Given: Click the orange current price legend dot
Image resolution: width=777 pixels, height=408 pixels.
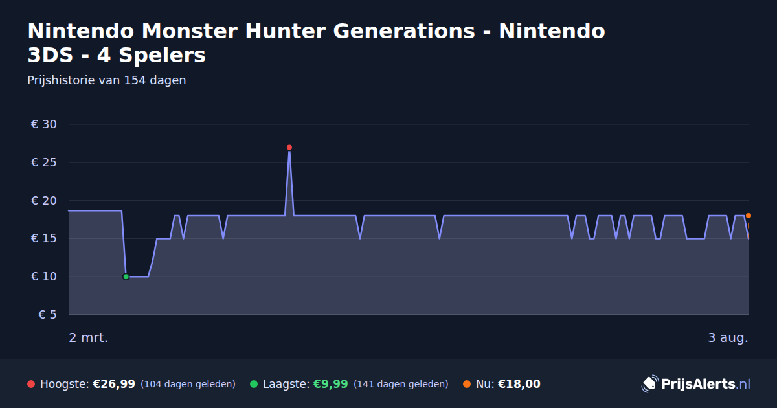Looking at the screenshot, I should coord(467,384).
